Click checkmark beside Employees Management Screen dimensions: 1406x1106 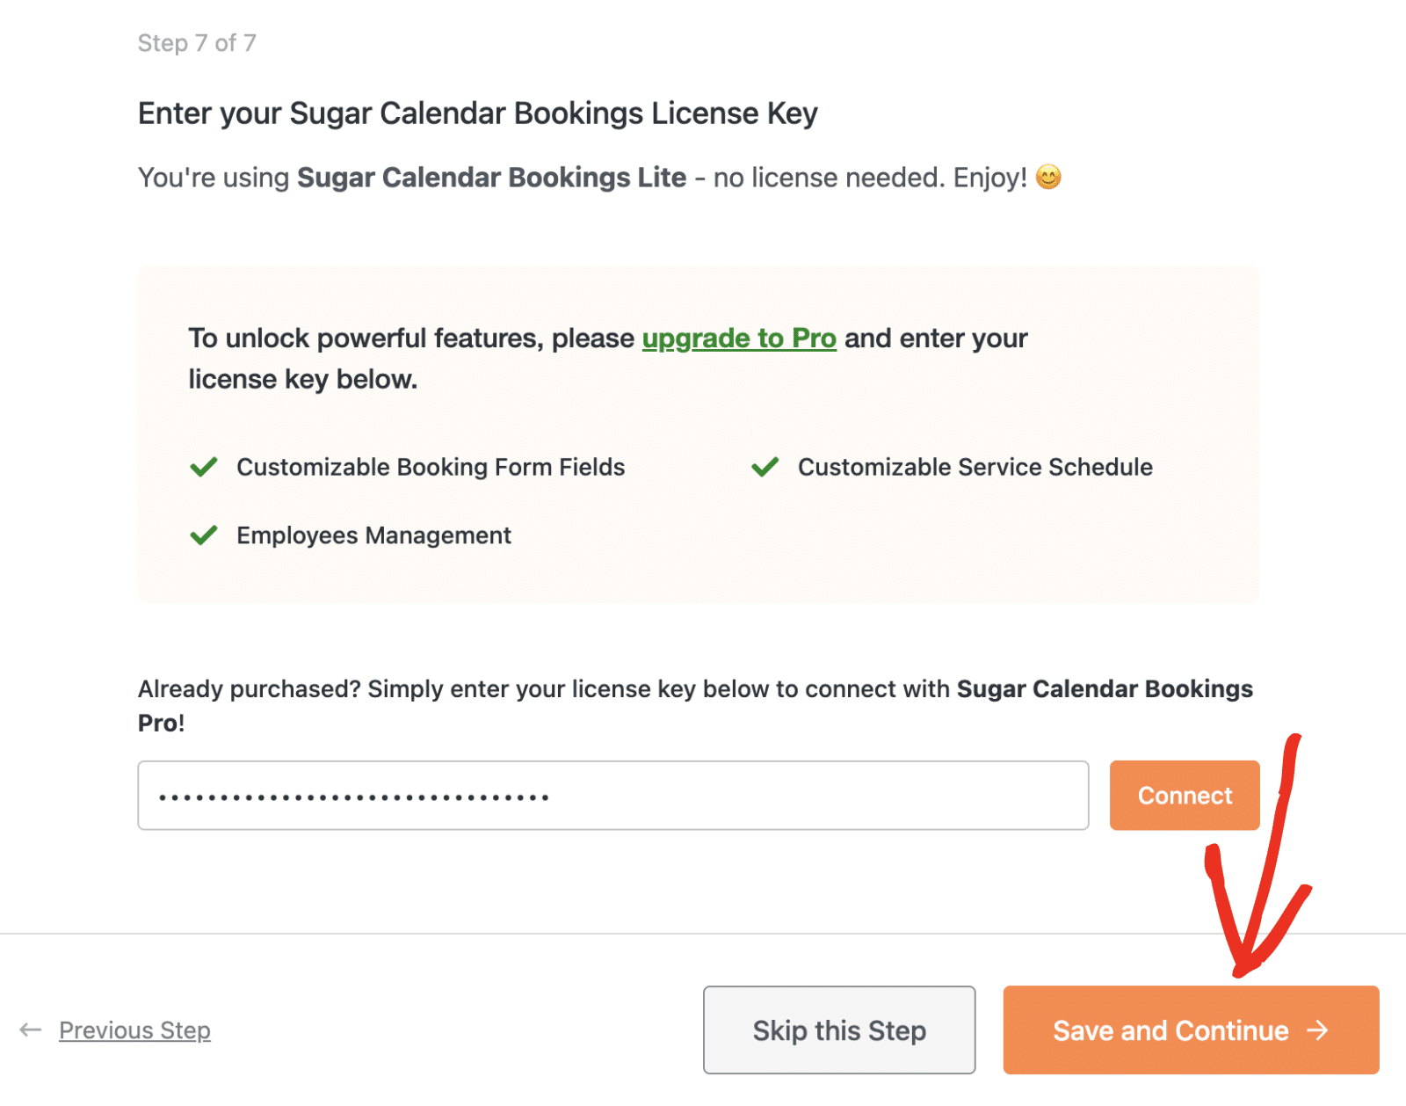[204, 535]
